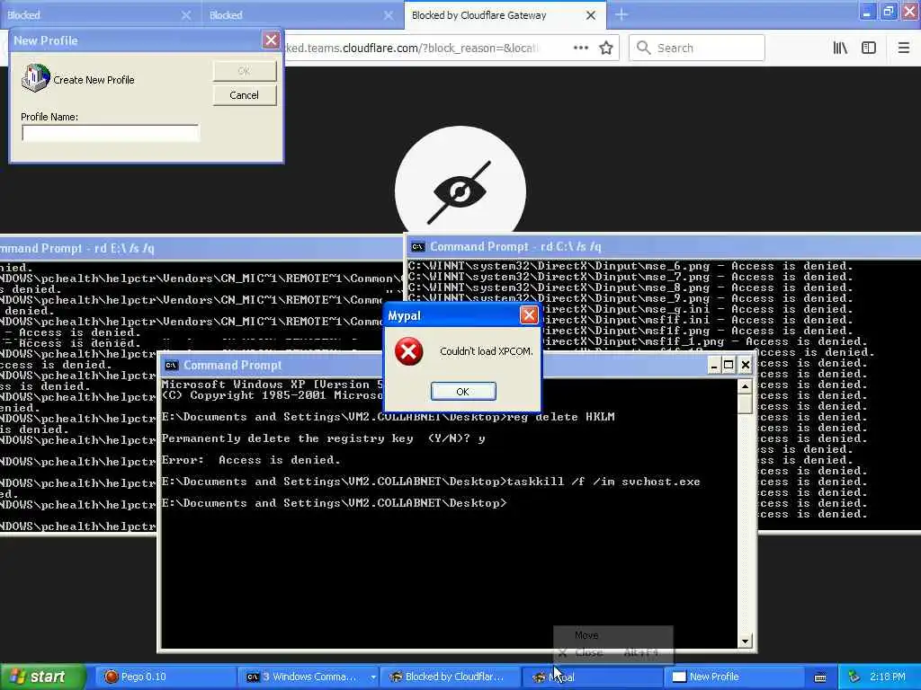Click the system tray network icon
The width and height of the screenshot is (921, 690).
[x=854, y=677]
